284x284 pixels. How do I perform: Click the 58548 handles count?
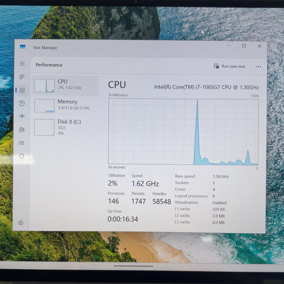point(162,202)
